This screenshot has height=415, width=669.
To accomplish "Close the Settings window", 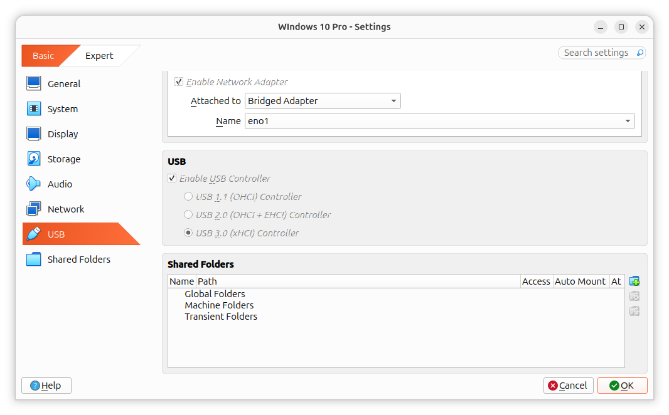I will click(x=641, y=27).
